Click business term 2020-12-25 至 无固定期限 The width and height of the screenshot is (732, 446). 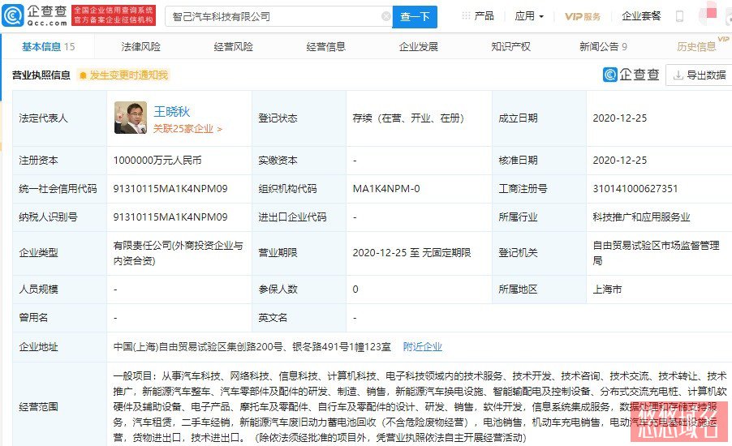coord(411,253)
